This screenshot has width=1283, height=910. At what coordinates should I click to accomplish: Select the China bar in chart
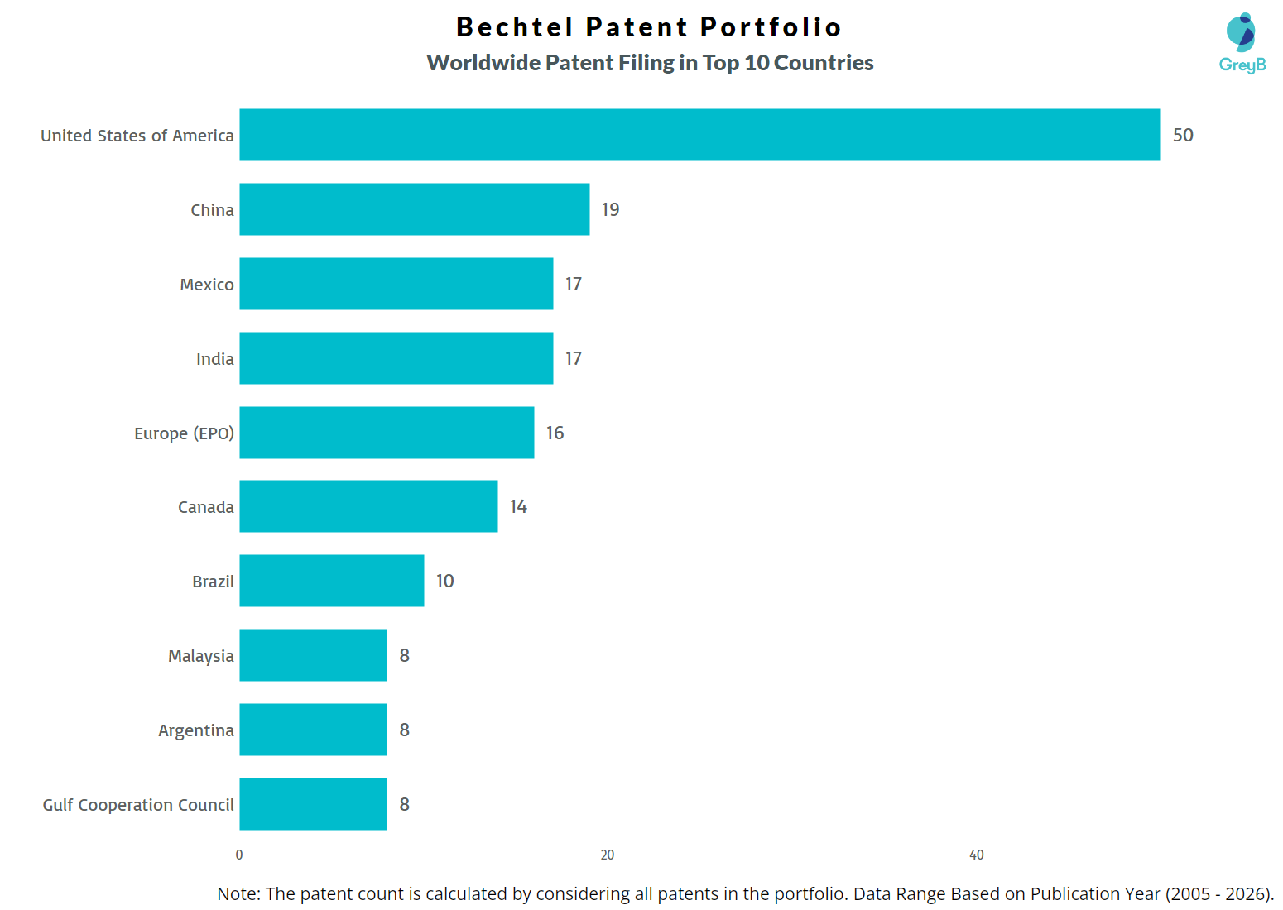(x=414, y=209)
